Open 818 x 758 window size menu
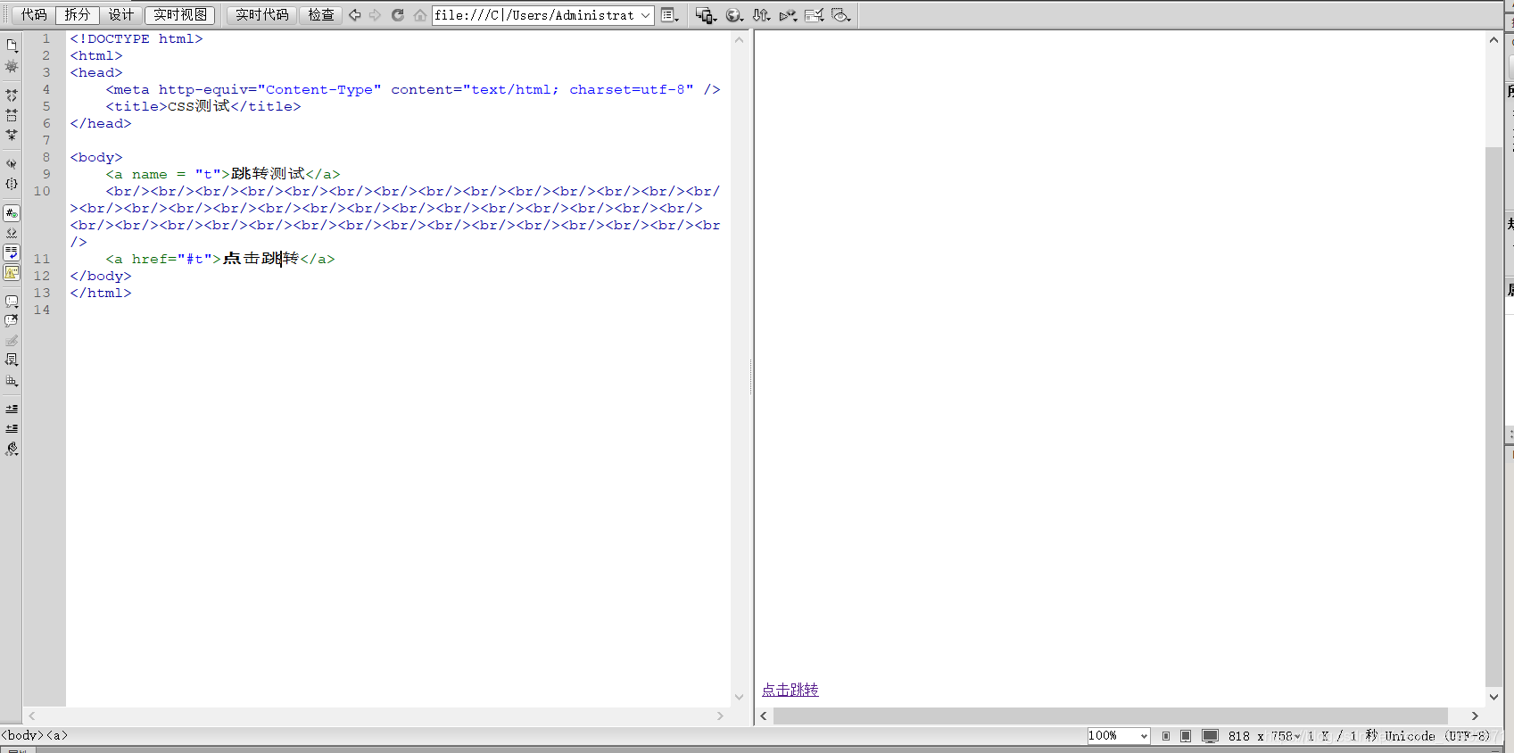This screenshot has height=753, width=1514. [1264, 736]
